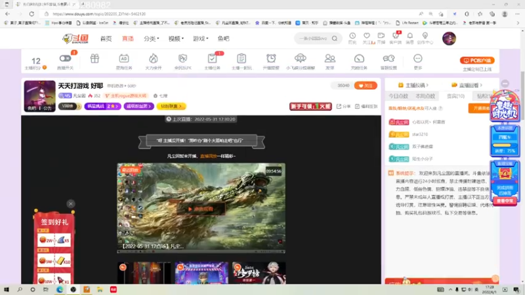Open the 鱼吧 menu item
The height and width of the screenshot is (295, 525).
pyautogui.click(x=223, y=39)
